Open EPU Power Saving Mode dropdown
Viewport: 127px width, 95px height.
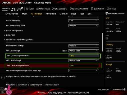(84, 26)
